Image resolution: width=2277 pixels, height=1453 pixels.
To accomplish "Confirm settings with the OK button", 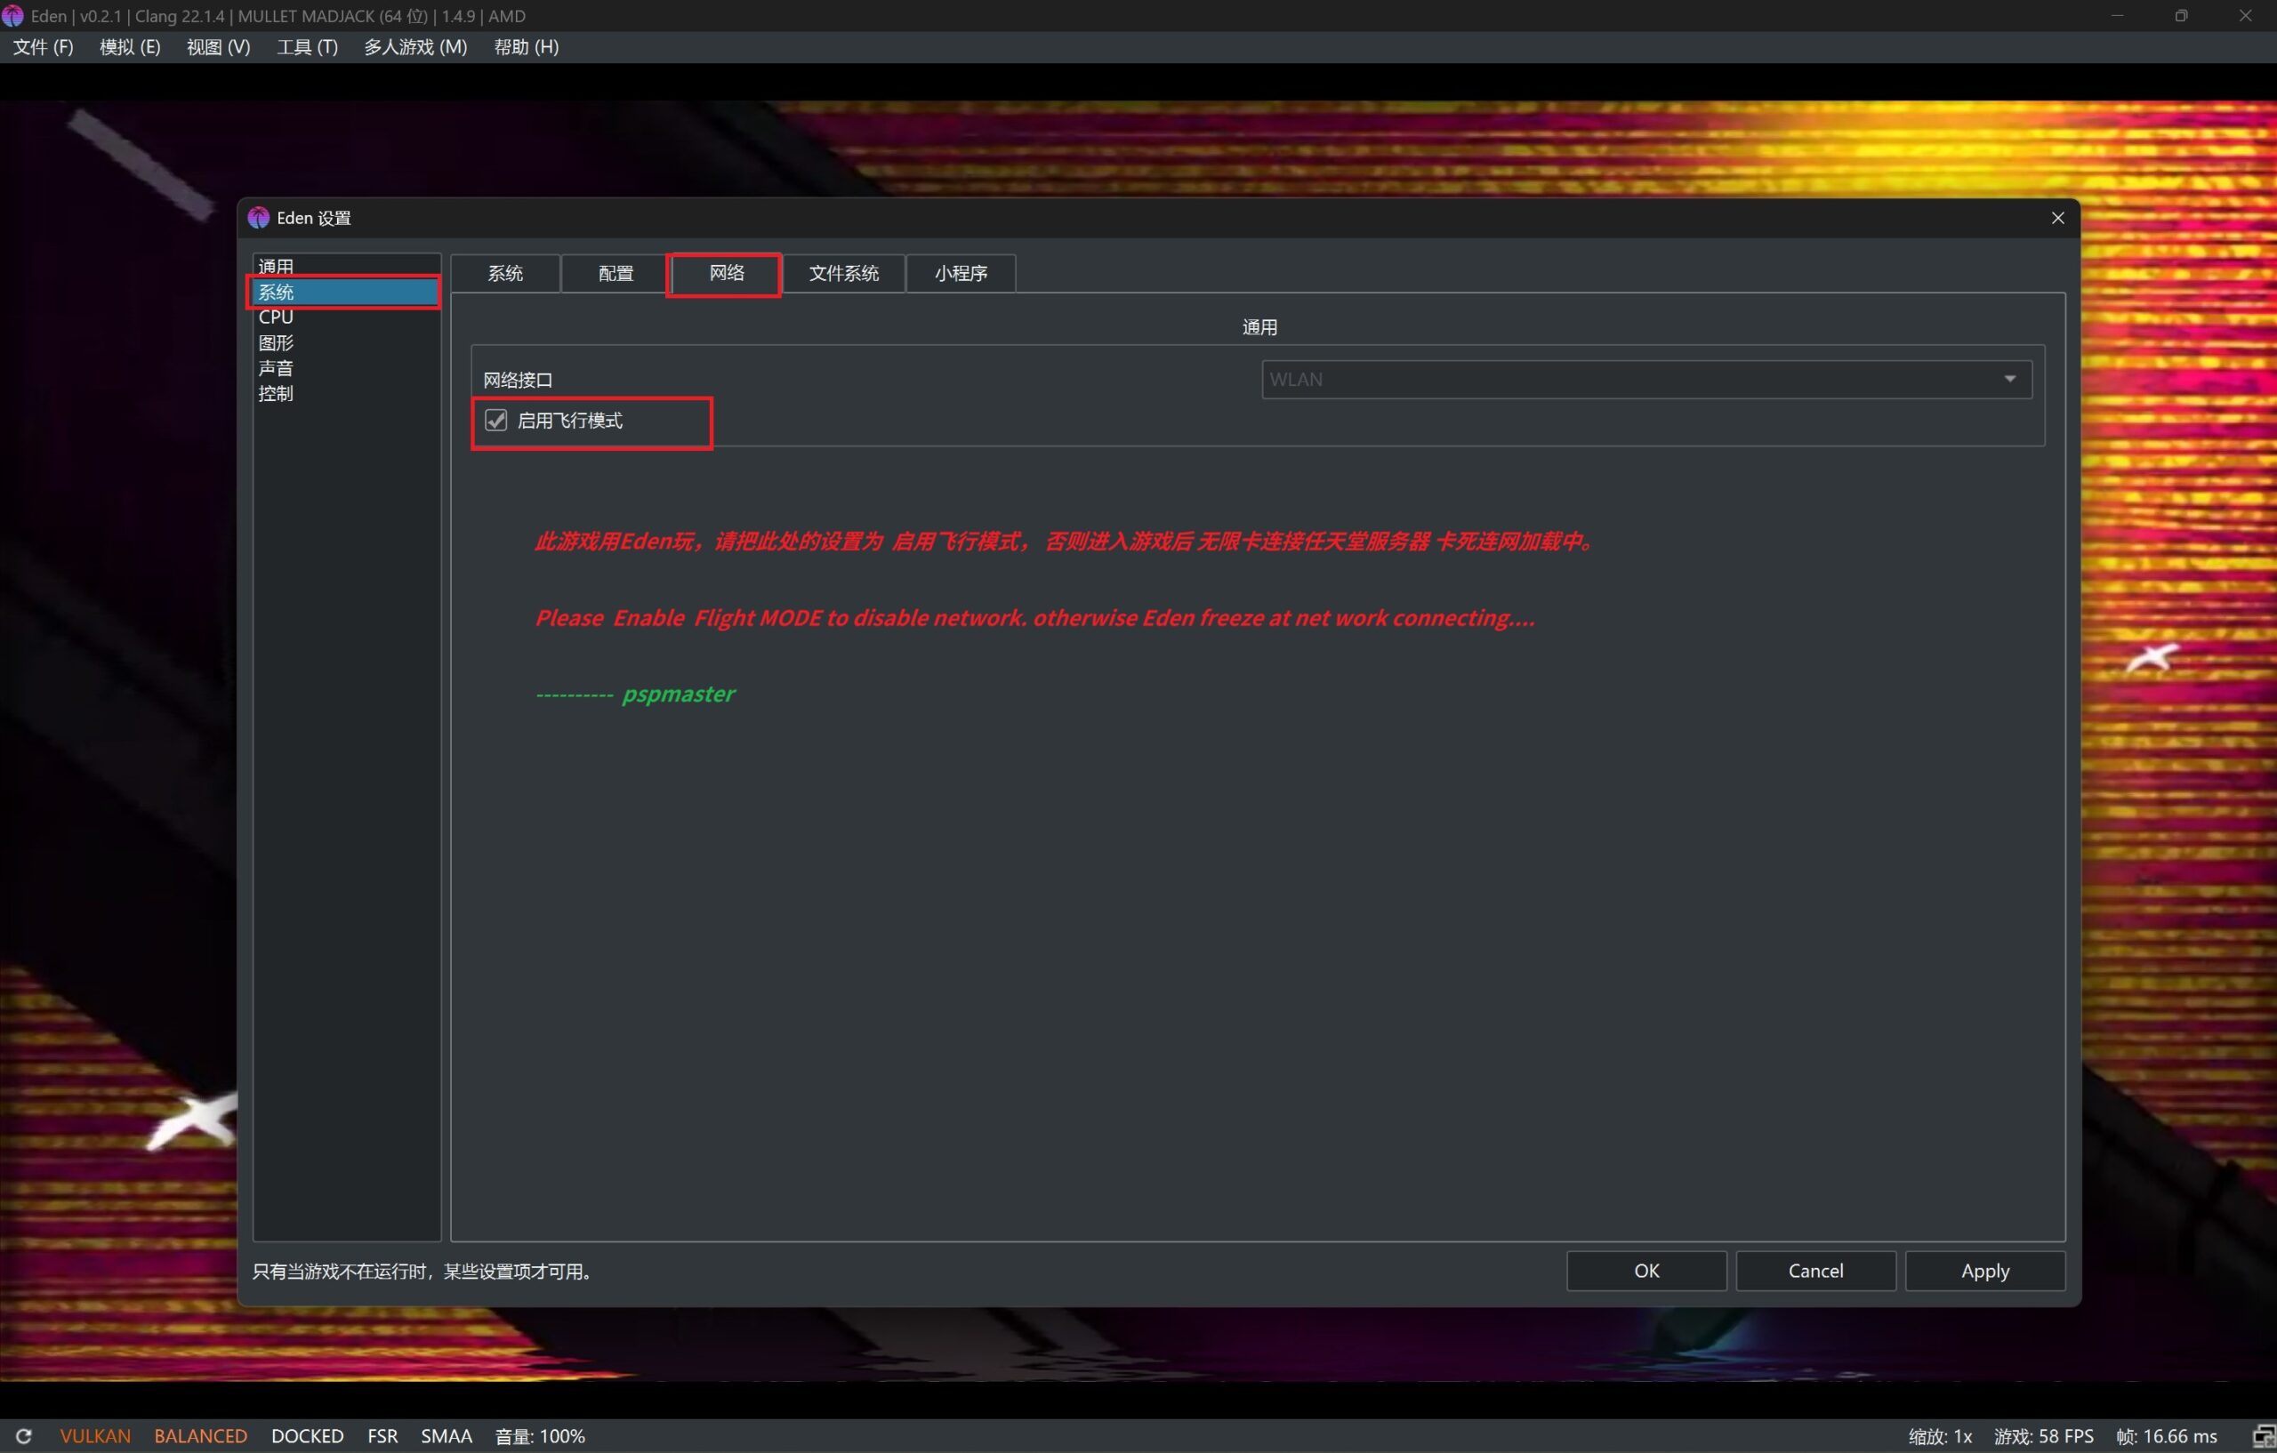I will [1646, 1271].
